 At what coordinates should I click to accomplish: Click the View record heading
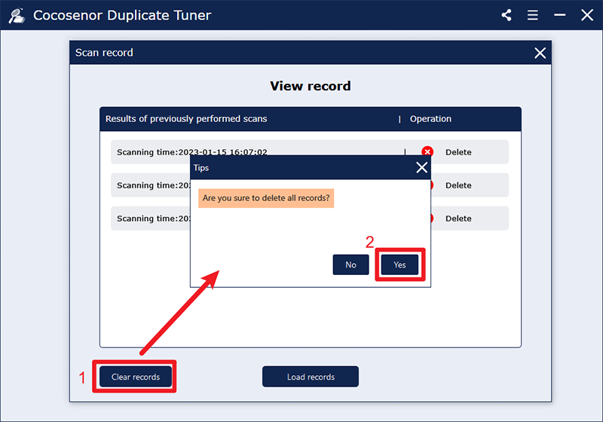[x=311, y=86]
